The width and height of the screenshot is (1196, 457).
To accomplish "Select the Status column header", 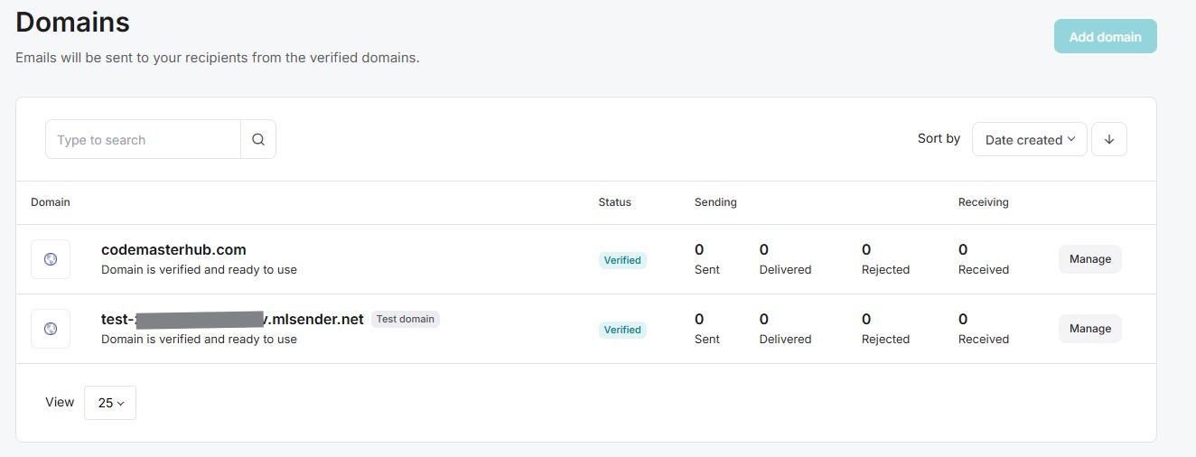I will [x=614, y=202].
